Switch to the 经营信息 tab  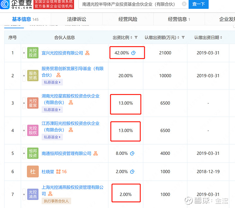(179, 19)
